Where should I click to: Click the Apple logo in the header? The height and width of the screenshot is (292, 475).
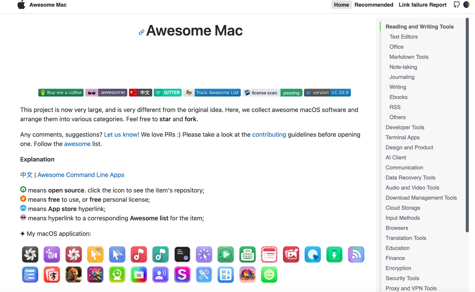click(21, 5)
